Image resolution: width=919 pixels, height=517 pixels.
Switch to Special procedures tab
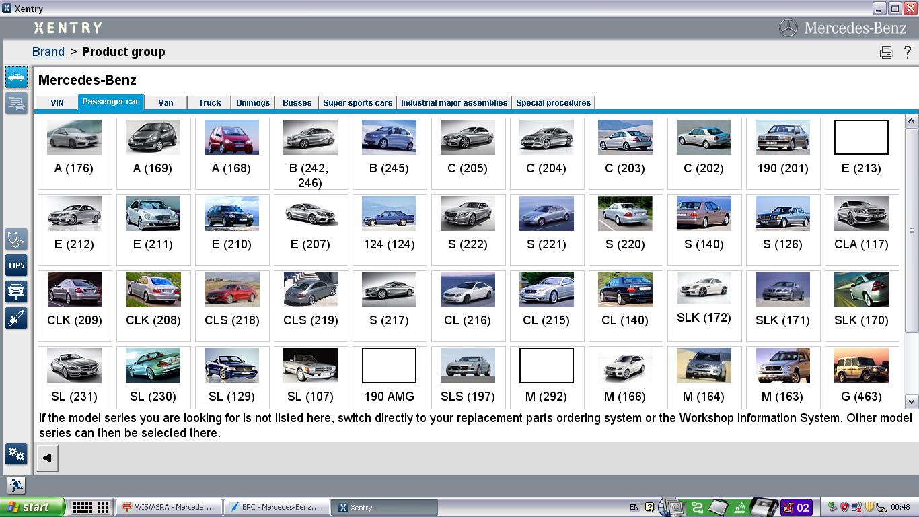click(554, 103)
